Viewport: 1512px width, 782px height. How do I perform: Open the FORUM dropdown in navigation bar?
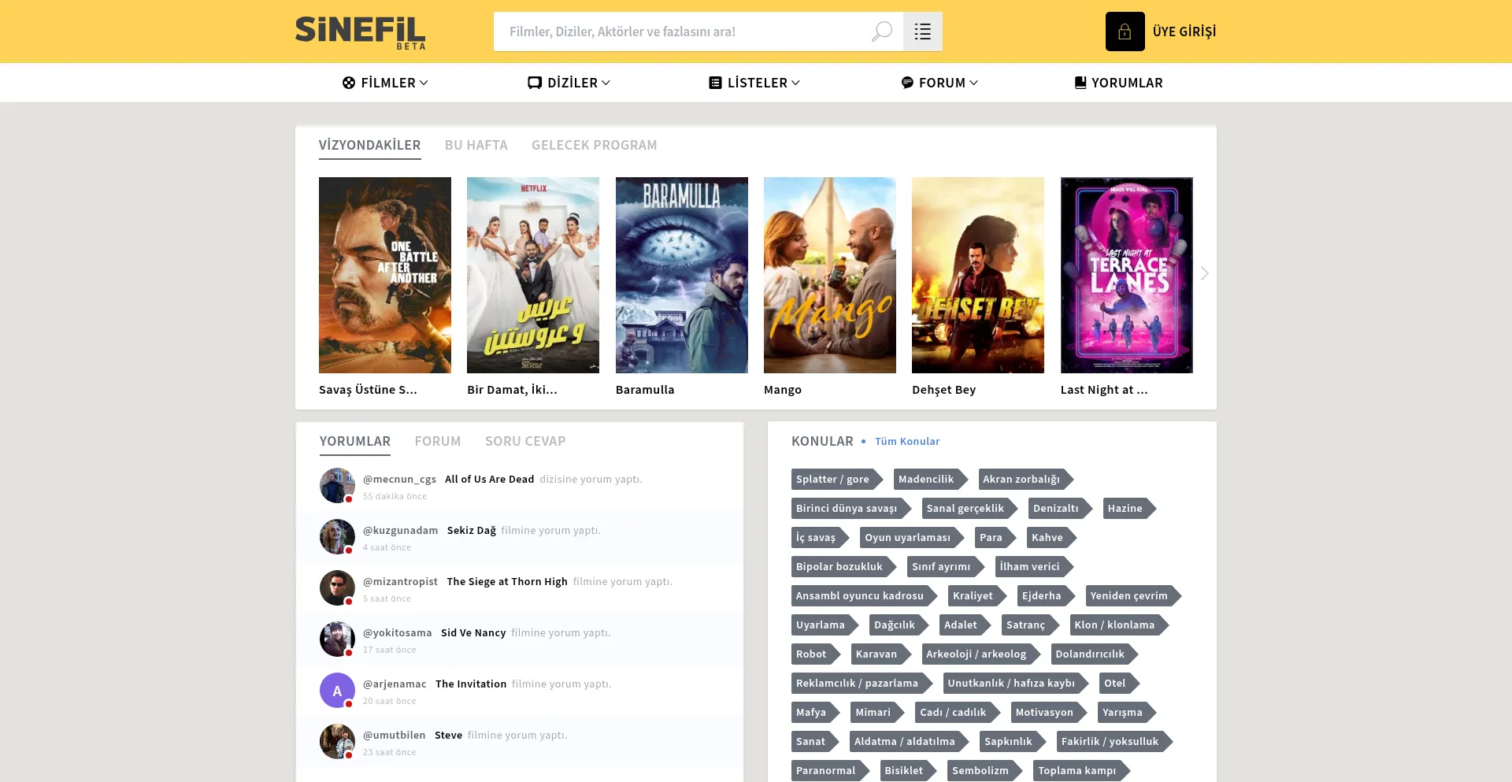tap(939, 83)
